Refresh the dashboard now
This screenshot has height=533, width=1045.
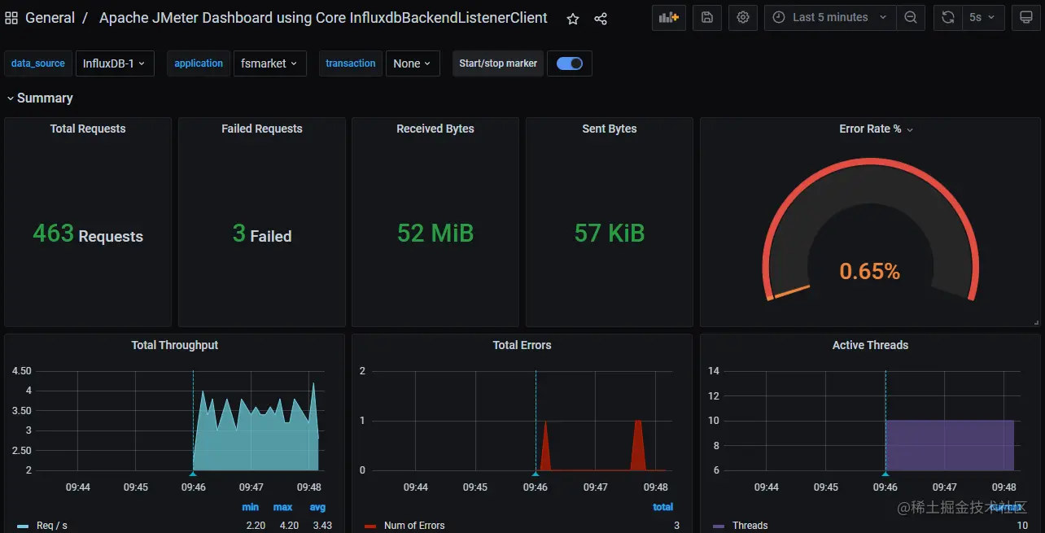pos(948,17)
